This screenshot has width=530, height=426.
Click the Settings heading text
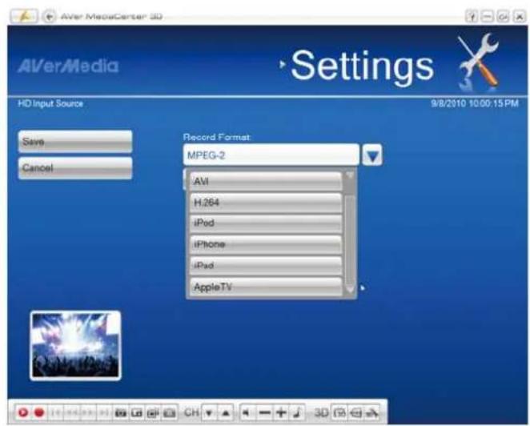362,66
